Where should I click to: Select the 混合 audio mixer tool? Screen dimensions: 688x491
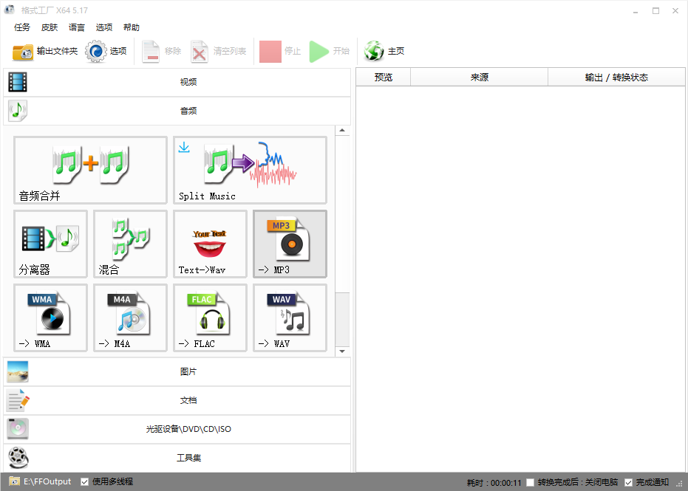pyautogui.click(x=130, y=244)
